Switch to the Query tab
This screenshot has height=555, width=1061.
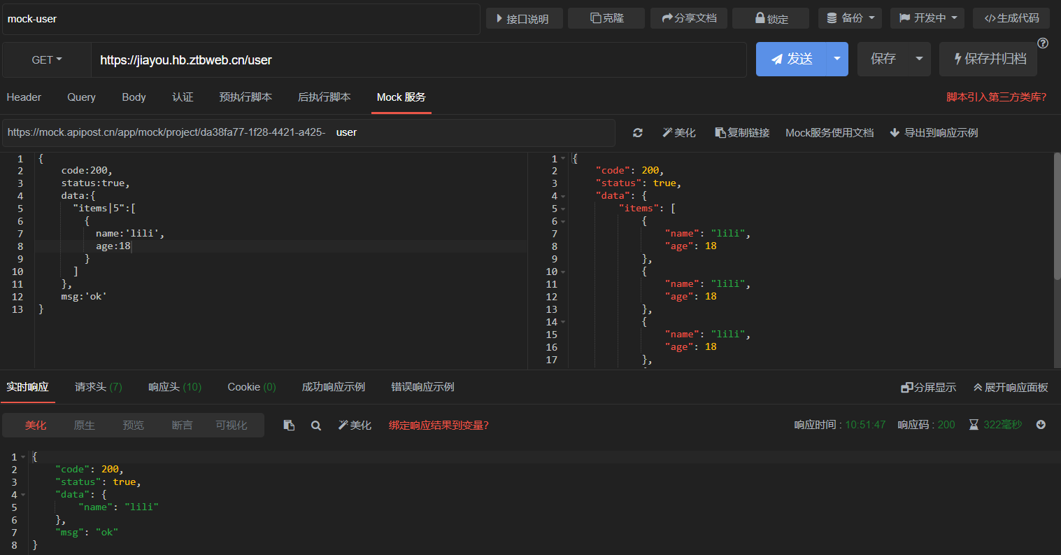click(x=81, y=97)
